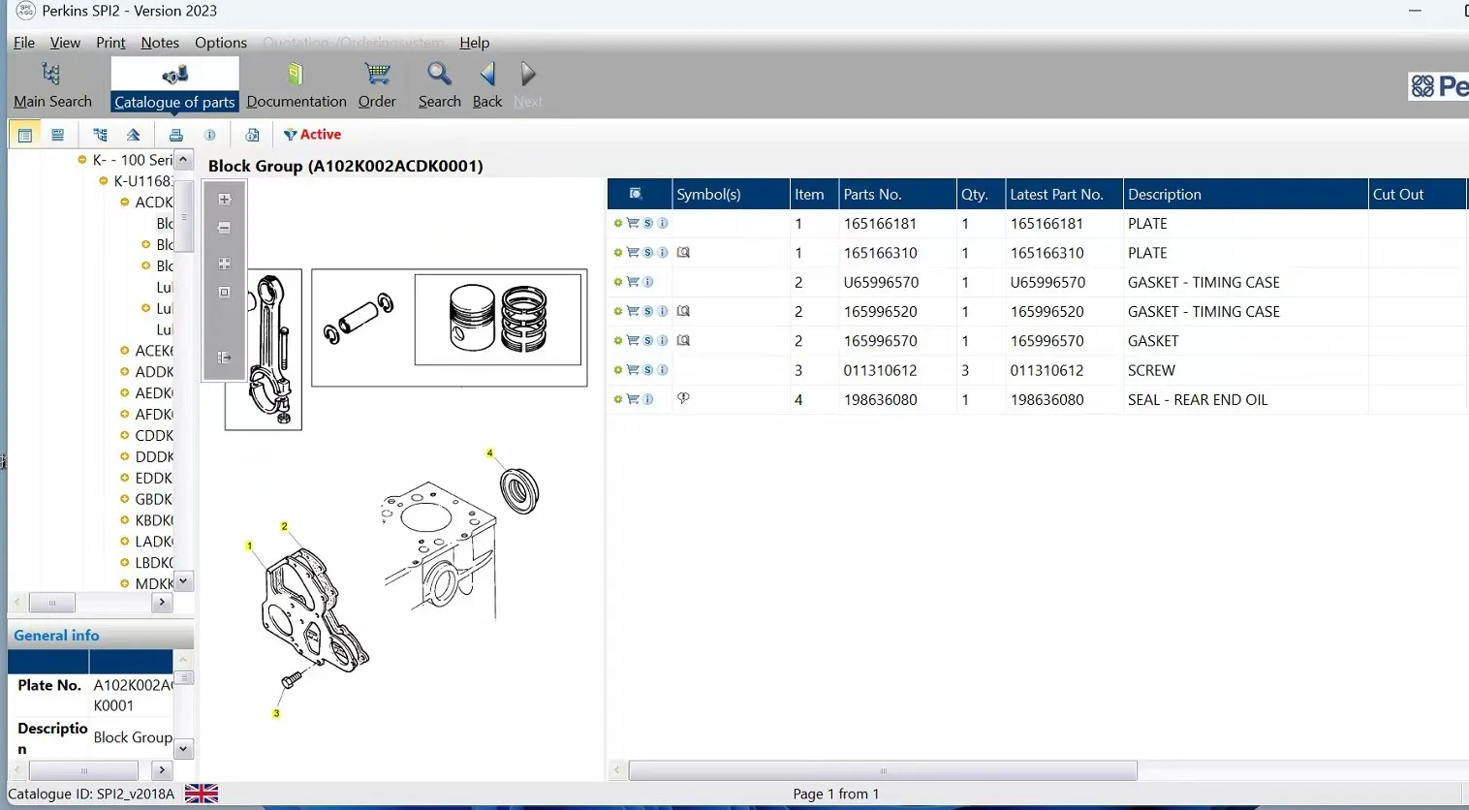Open info for part 165166181 PLATE

point(663,223)
